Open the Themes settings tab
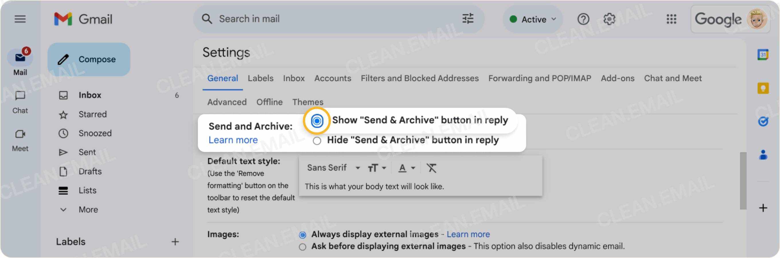This screenshot has height=258, width=780. click(x=308, y=102)
